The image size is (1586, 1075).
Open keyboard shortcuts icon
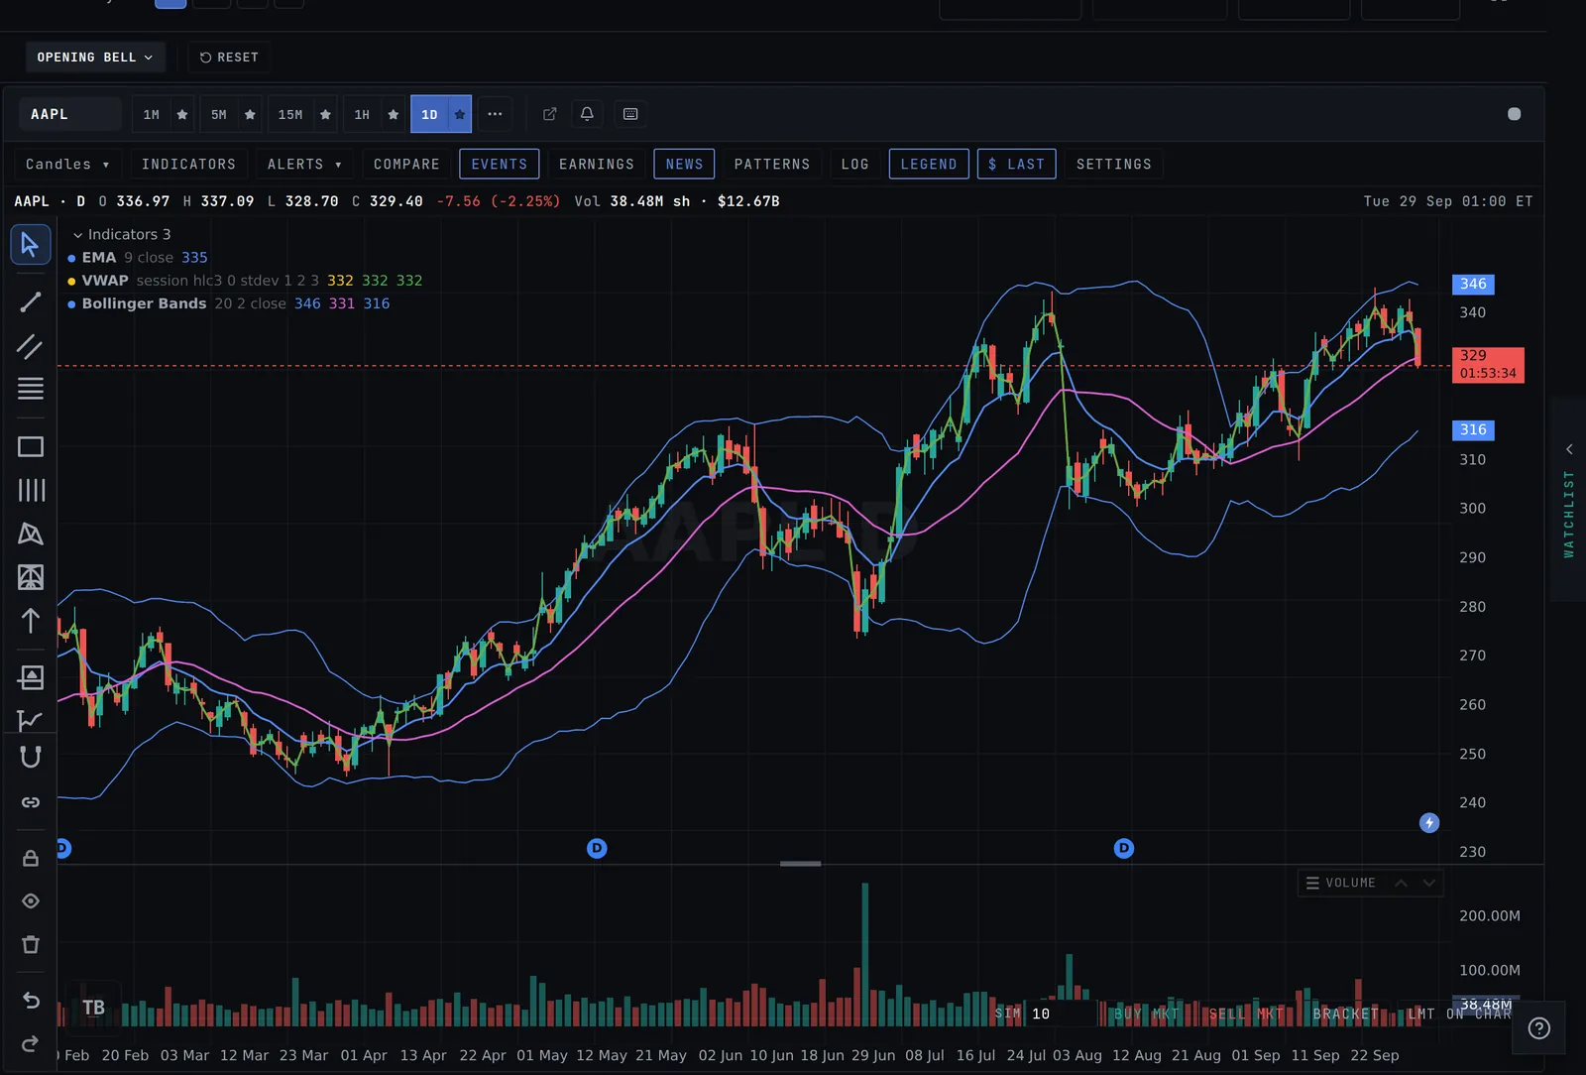pyautogui.click(x=630, y=114)
